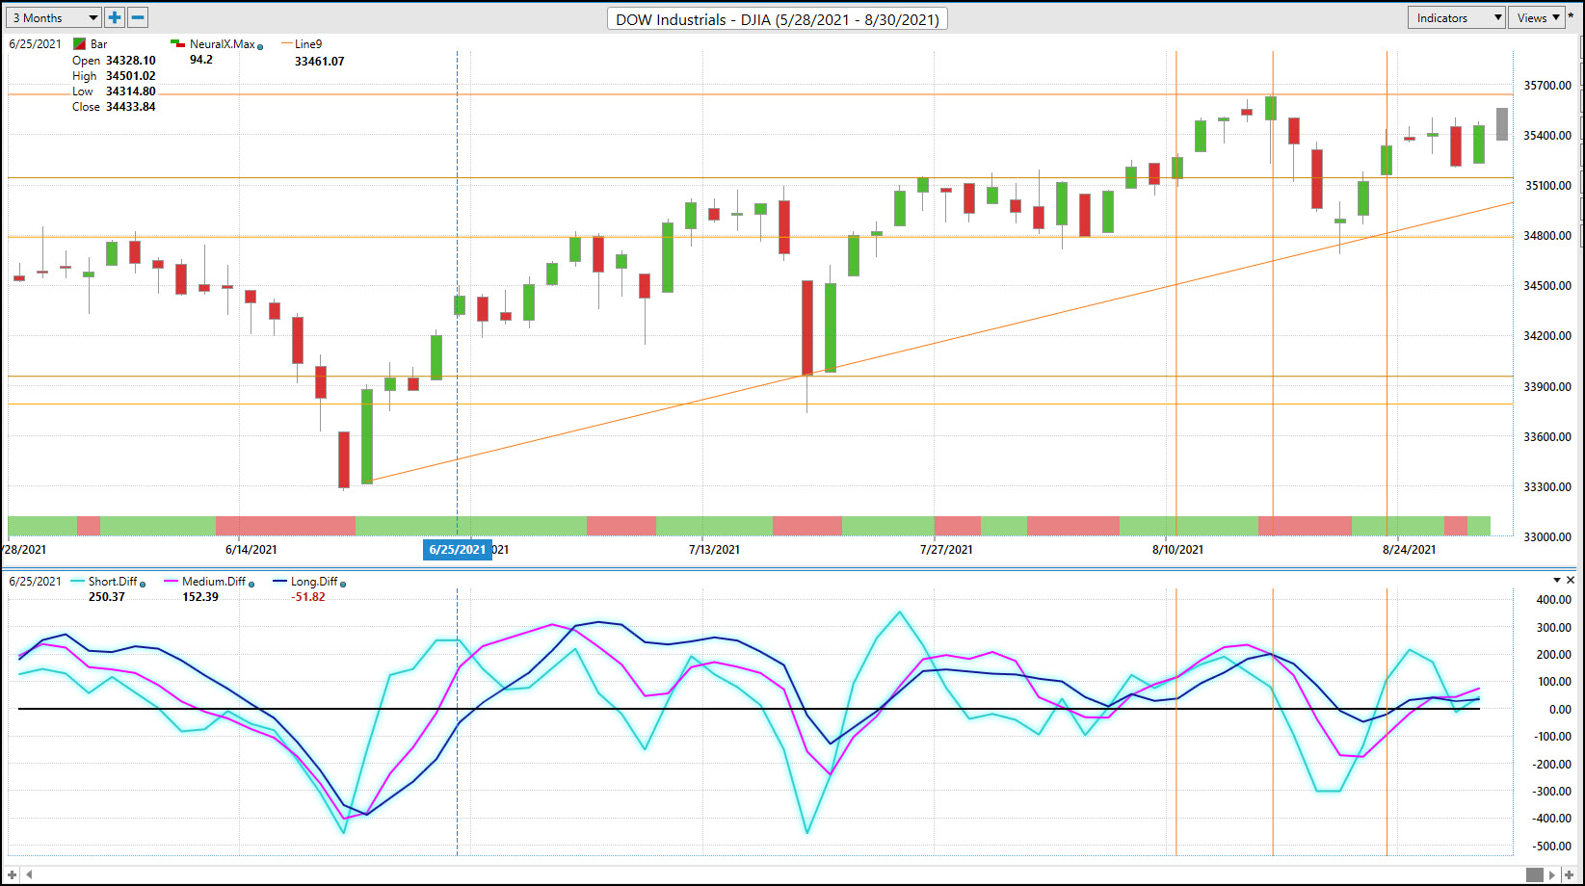Click the Long.Diff value -51.82

[x=308, y=597]
